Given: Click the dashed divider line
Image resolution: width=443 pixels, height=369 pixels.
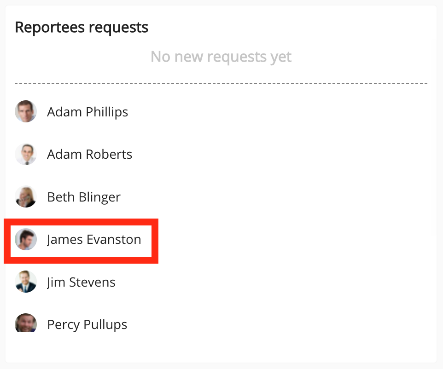Looking at the screenshot, I should [x=221, y=83].
